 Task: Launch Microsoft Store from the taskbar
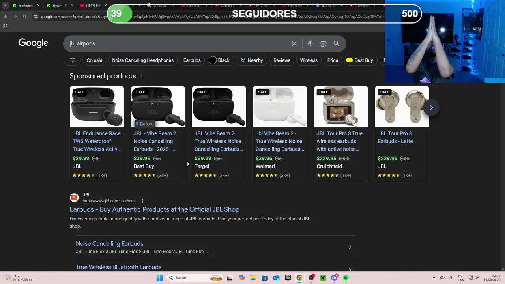click(265, 278)
